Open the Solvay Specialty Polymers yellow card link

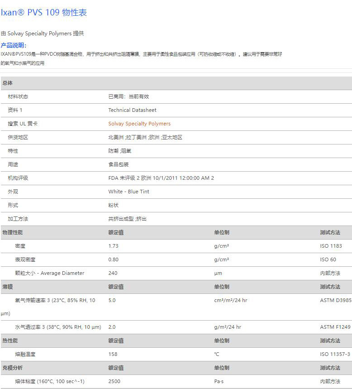tap(139, 124)
